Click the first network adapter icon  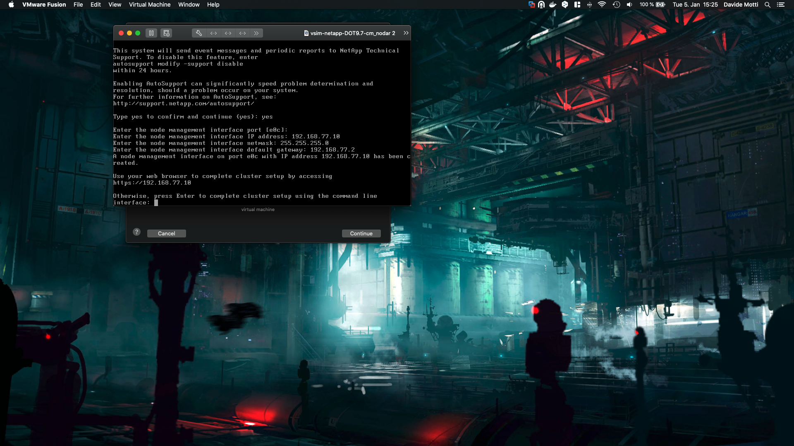213,33
